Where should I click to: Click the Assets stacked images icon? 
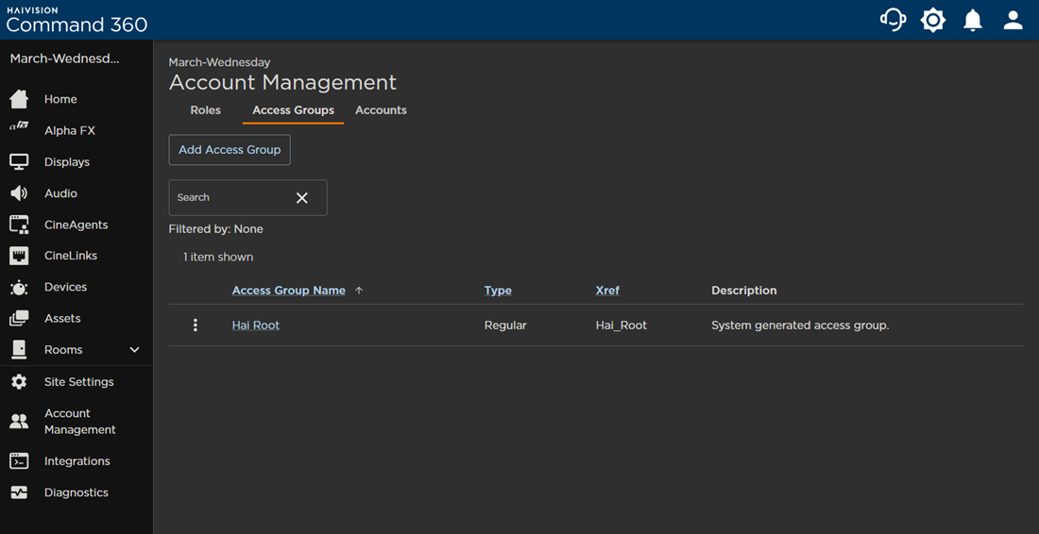(x=19, y=318)
